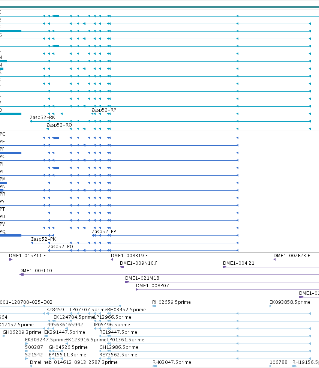The image size is (319, 368).
Task: Click the DME1-009N10.F feature label
Action: coord(139,263)
